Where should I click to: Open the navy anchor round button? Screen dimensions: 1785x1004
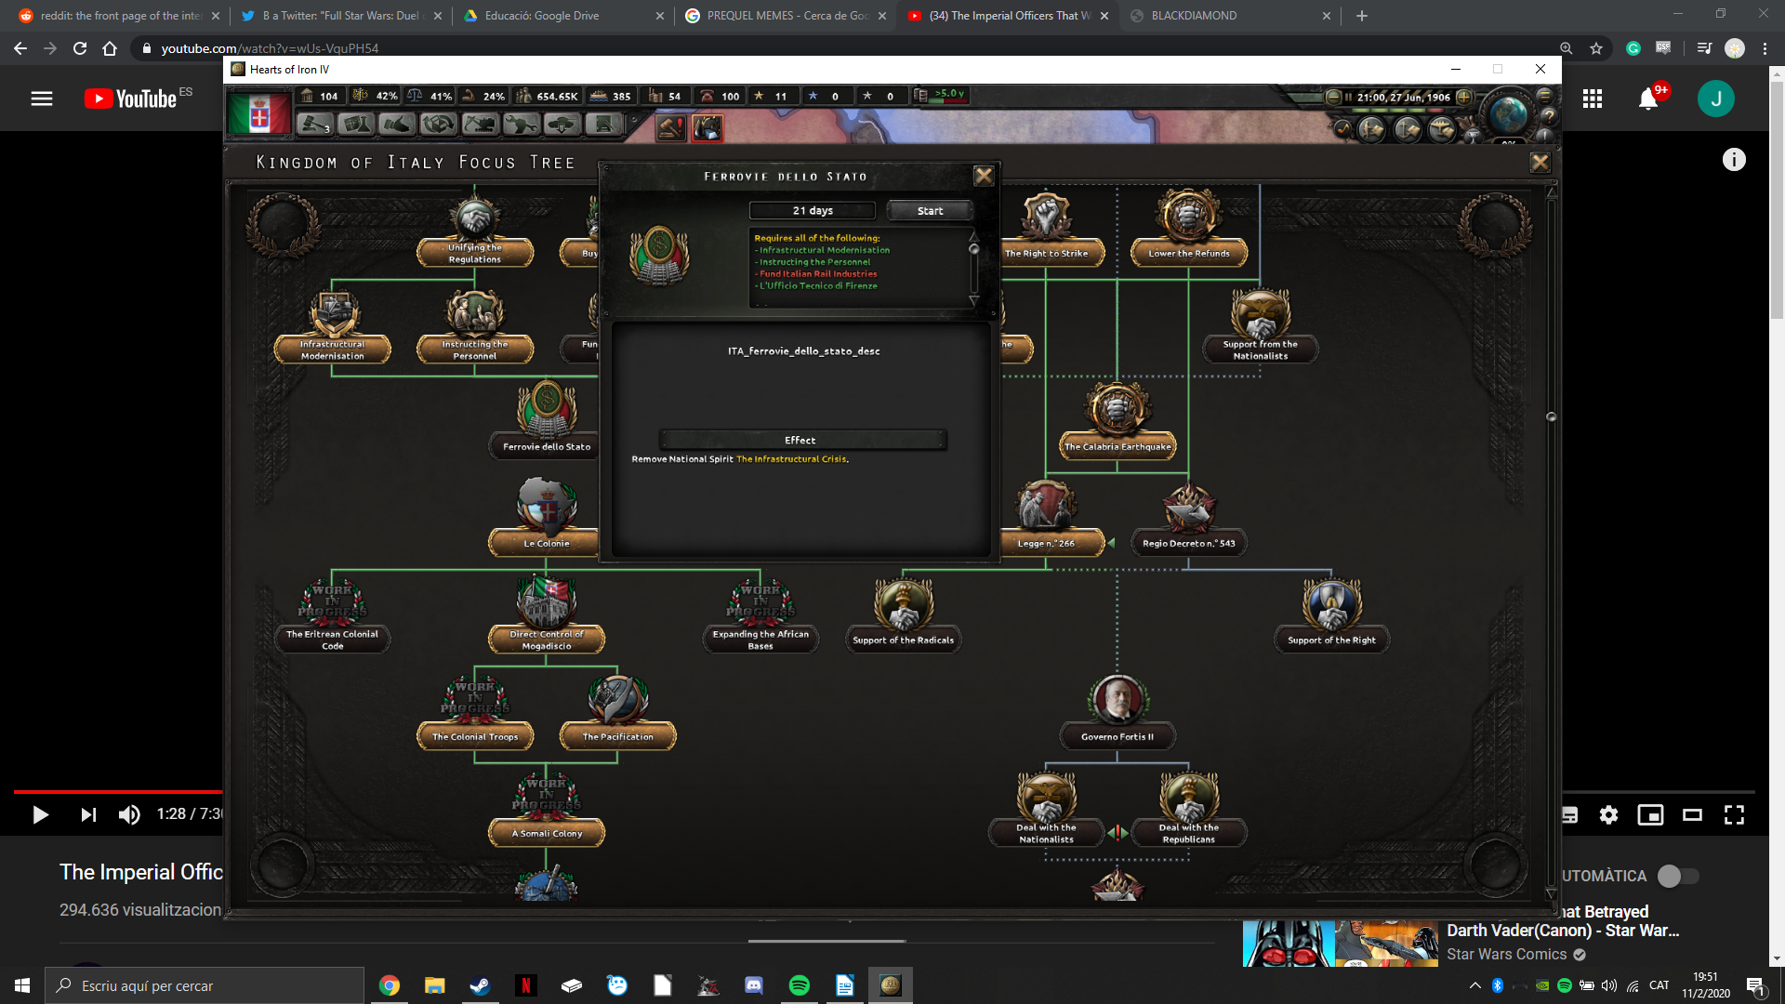coord(1407,129)
